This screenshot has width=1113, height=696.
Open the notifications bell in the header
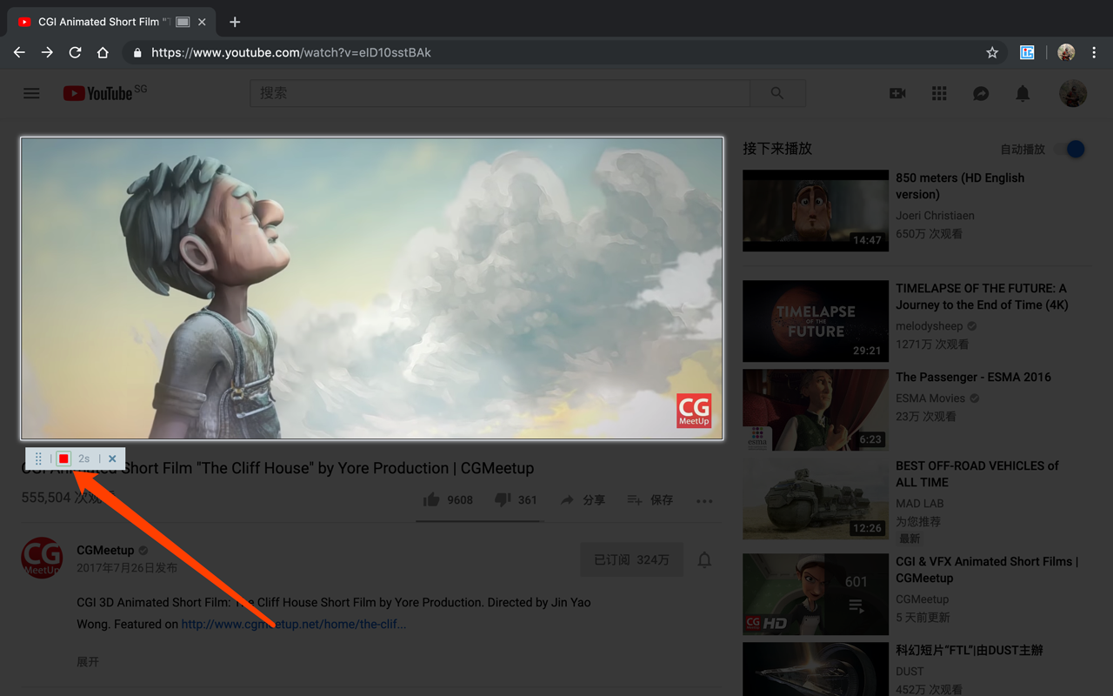(1023, 93)
